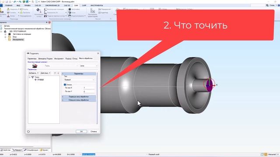Click the По оси Y input field

point(89,91)
